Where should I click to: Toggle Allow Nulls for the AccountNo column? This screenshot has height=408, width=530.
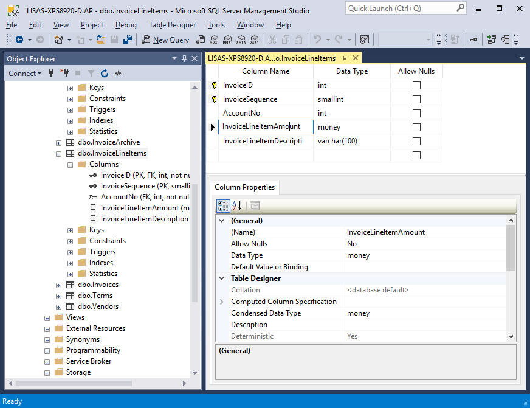(416, 113)
